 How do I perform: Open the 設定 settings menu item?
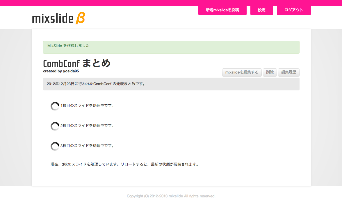pos(261,10)
